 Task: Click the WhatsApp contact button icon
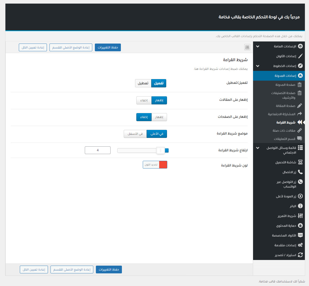(300, 182)
